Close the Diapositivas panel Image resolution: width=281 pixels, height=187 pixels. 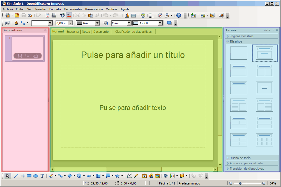45,30
